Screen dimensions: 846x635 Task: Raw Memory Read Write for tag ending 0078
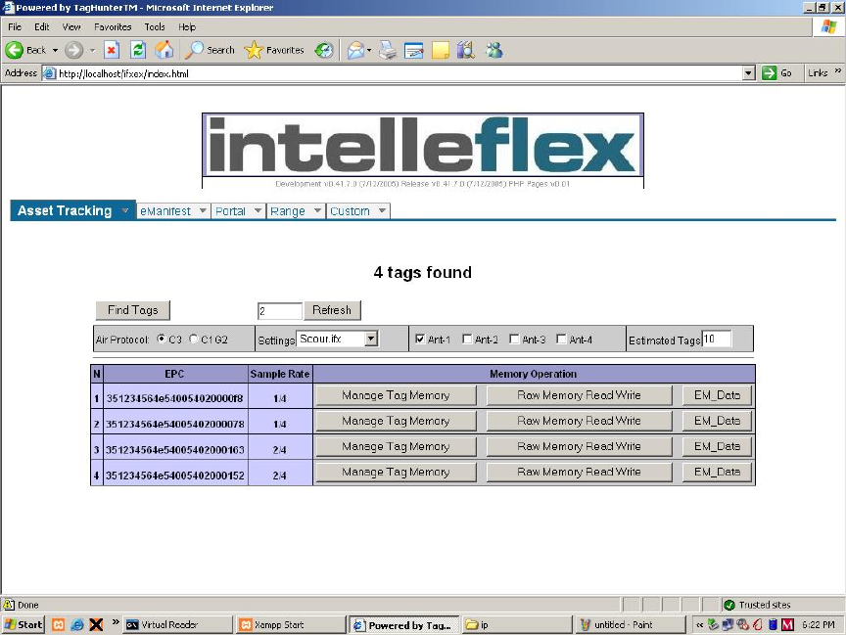pyautogui.click(x=579, y=421)
